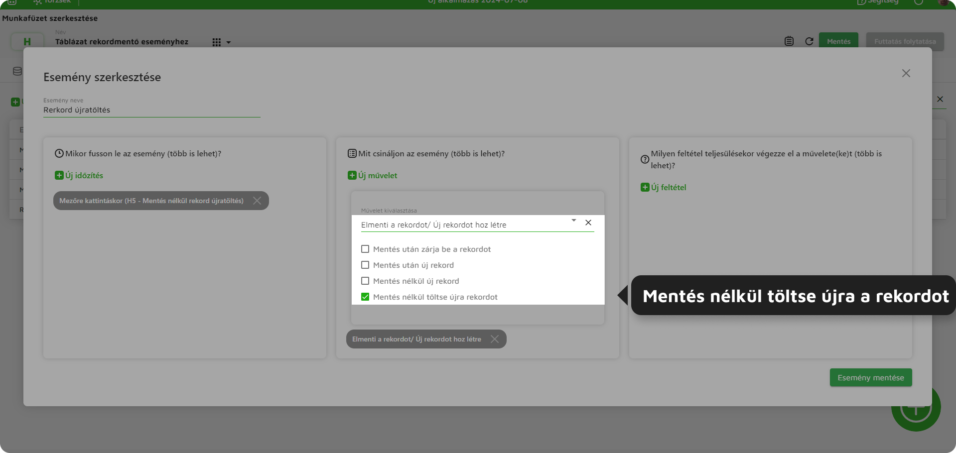Click the refresh icon in the toolbar
The width and height of the screenshot is (956, 453).
coord(809,41)
